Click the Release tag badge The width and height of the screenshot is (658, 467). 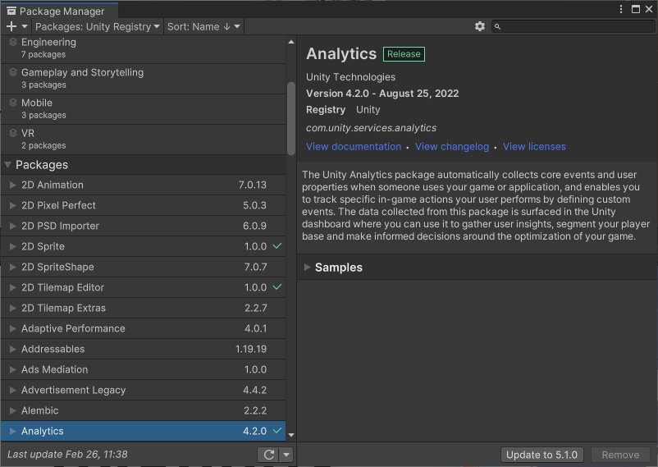(x=404, y=54)
